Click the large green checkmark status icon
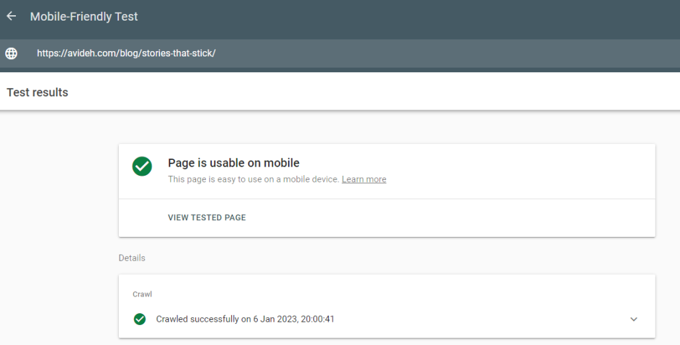 pyautogui.click(x=142, y=167)
